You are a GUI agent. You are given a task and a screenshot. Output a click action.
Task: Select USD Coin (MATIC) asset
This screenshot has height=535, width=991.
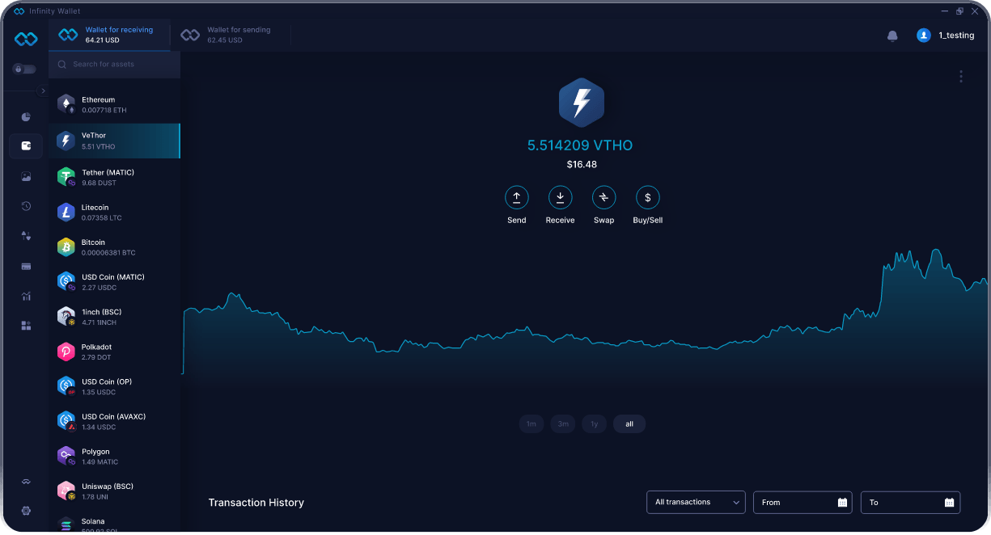coord(114,281)
